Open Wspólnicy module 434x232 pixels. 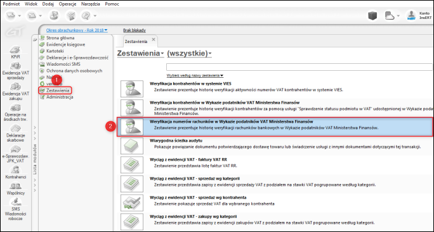click(15, 188)
